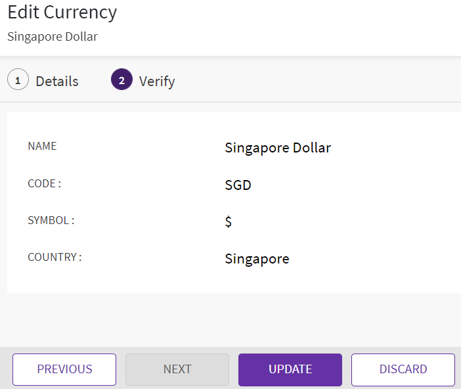Image resolution: width=461 pixels, height=389 pixels.
Task: Go to the Details step
Action: [57, 81]
